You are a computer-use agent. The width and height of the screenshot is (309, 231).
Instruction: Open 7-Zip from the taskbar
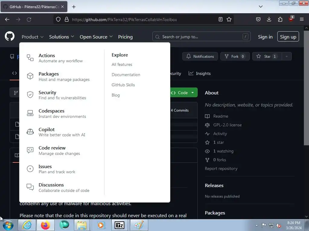point(119,225)
